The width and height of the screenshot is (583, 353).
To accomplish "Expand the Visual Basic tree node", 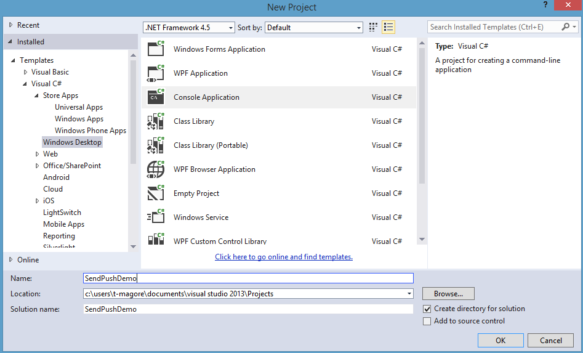I will coord(26,72).
